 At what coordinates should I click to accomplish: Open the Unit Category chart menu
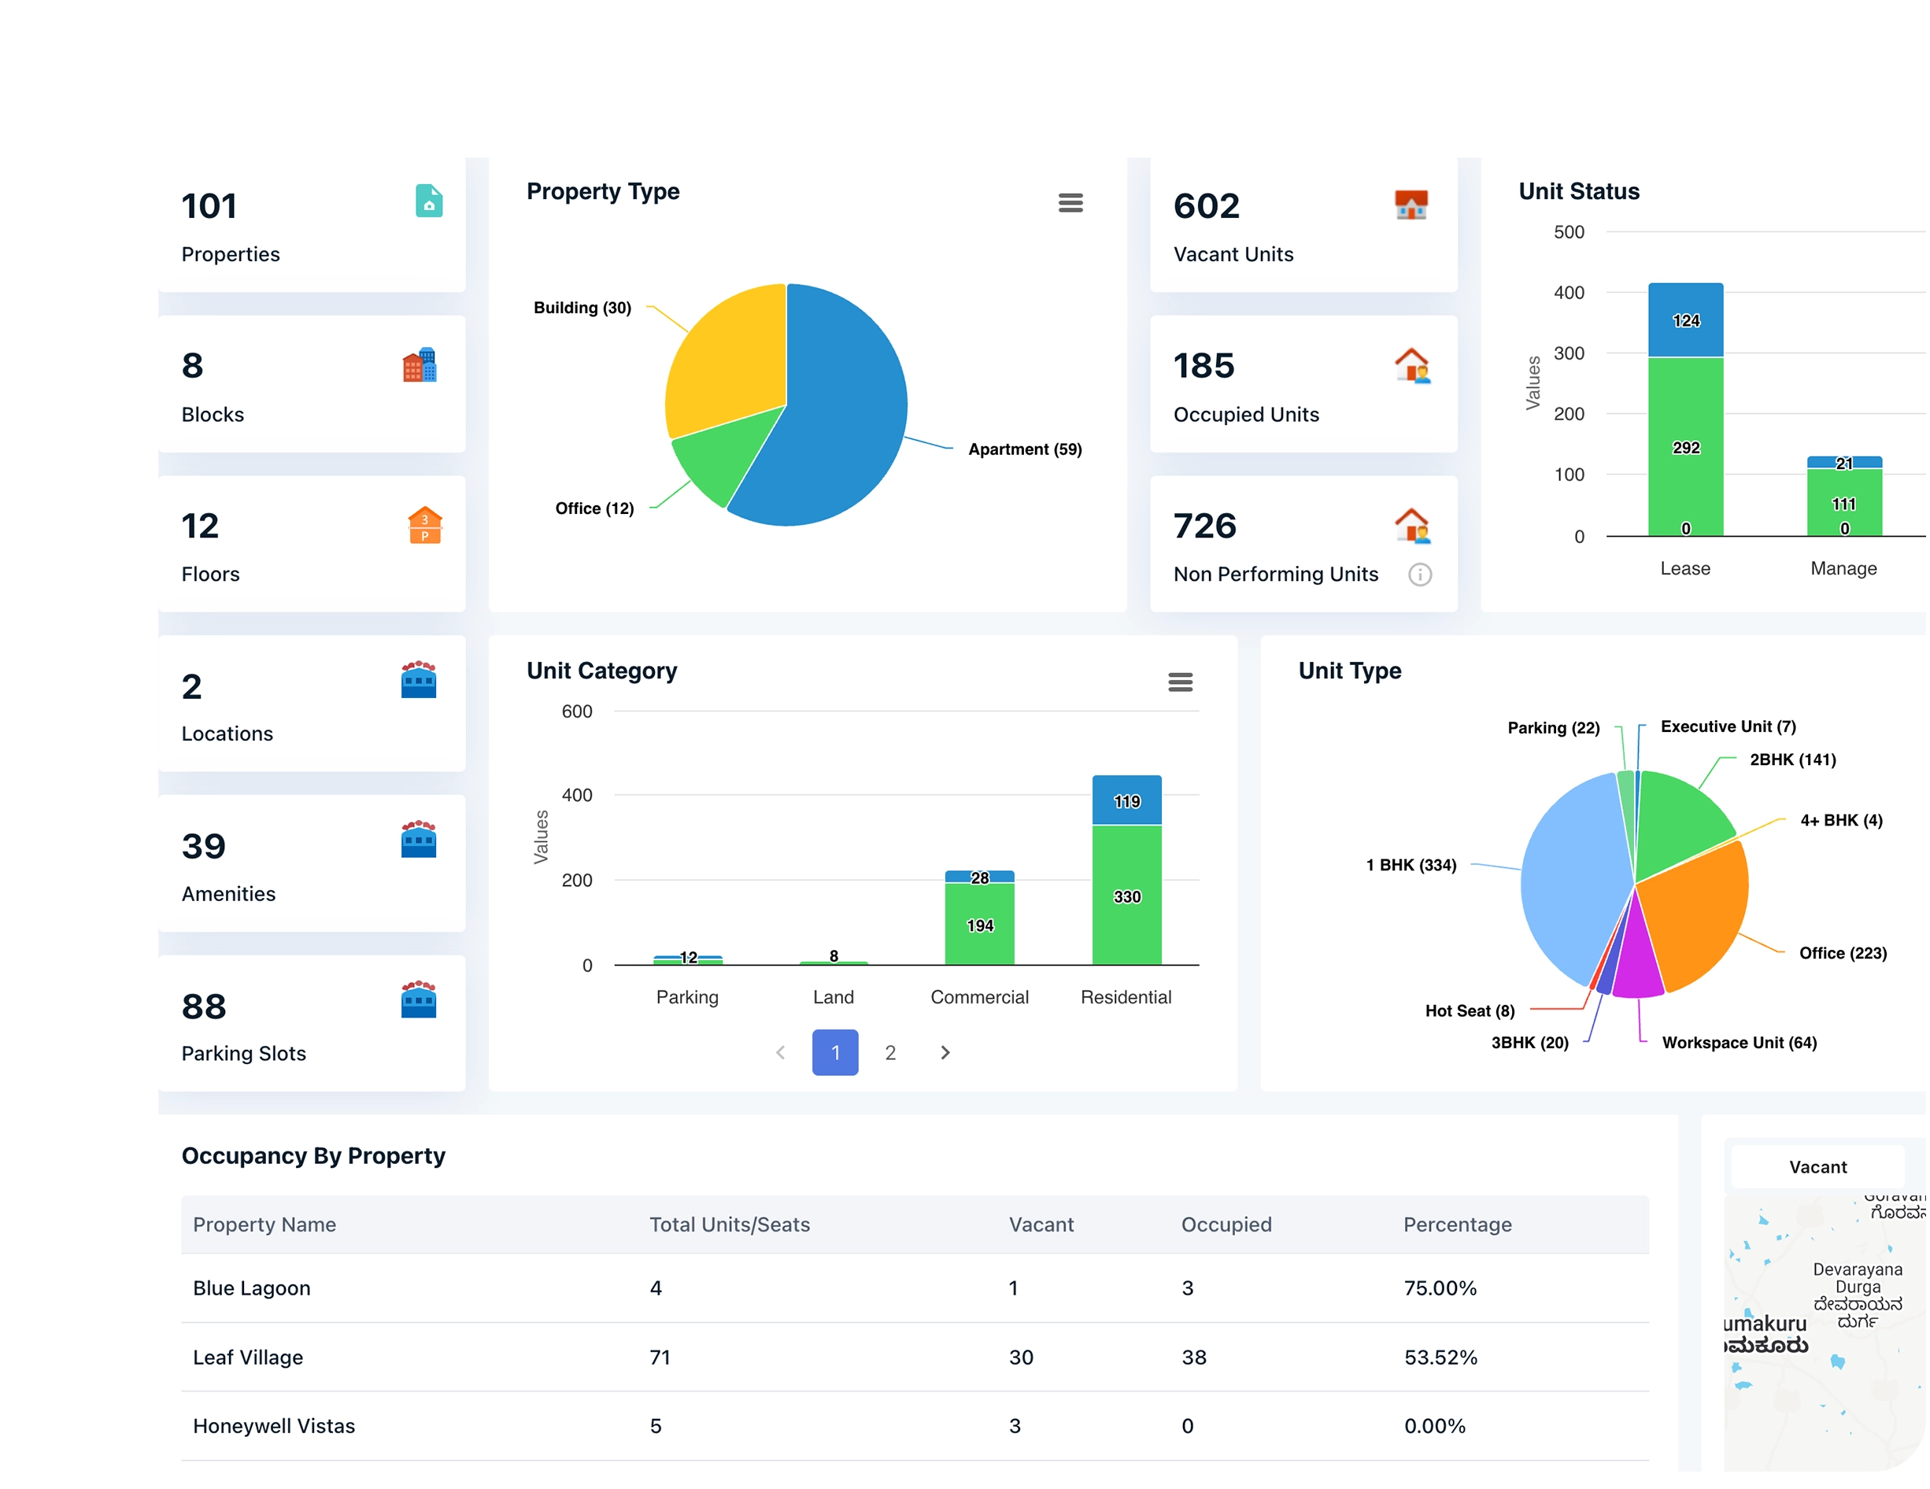1181,682
